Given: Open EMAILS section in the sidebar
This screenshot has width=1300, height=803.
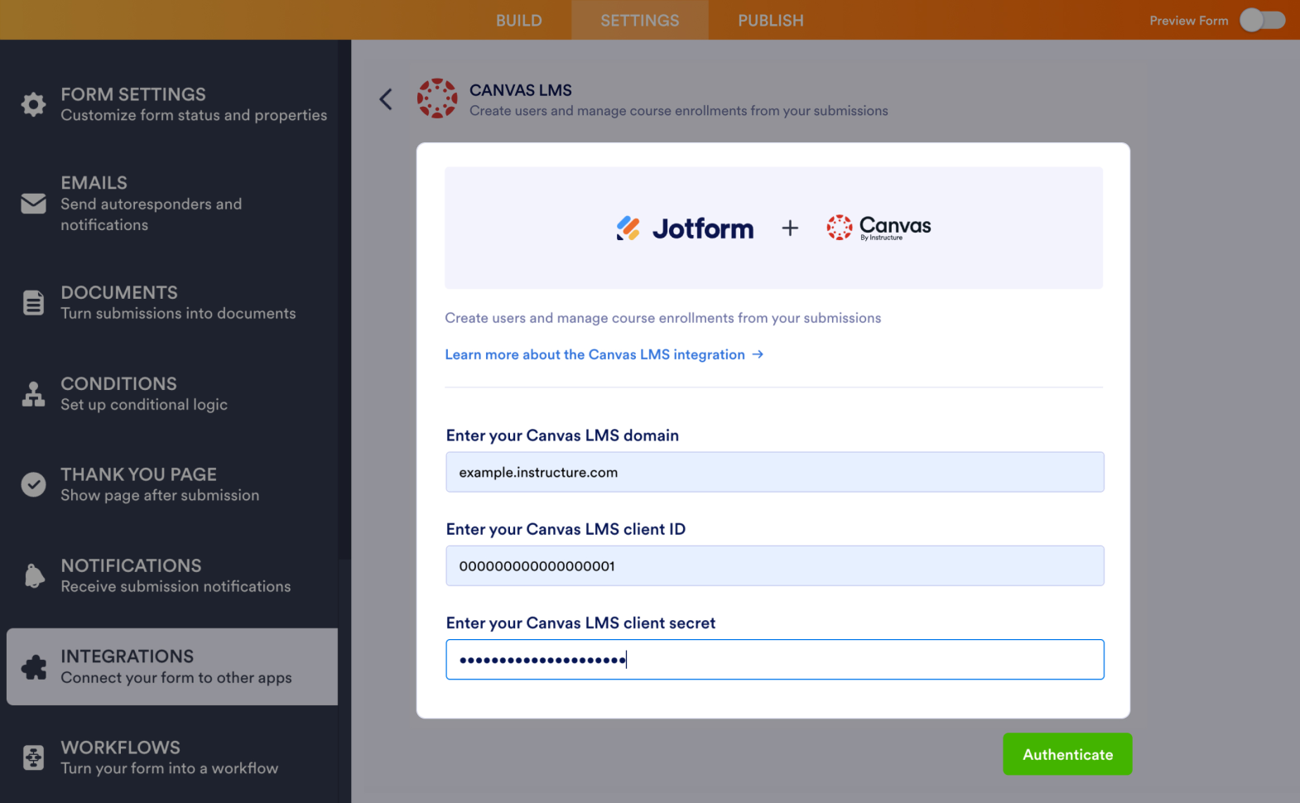Looking at the screenshot, I should 172,204.
